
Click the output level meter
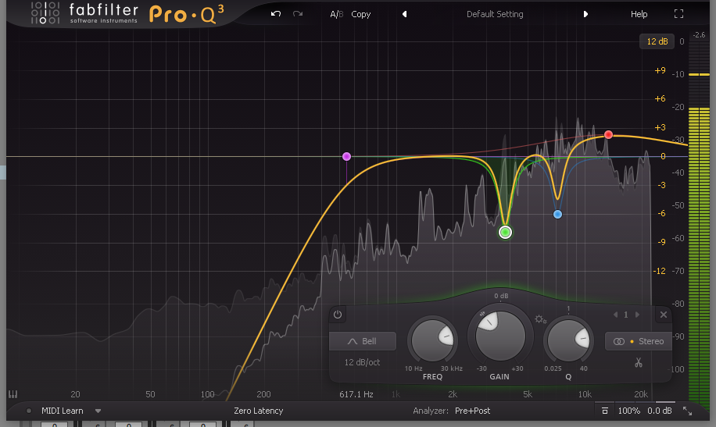[699, 221]
